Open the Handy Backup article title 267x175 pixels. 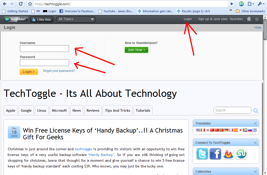103,134
